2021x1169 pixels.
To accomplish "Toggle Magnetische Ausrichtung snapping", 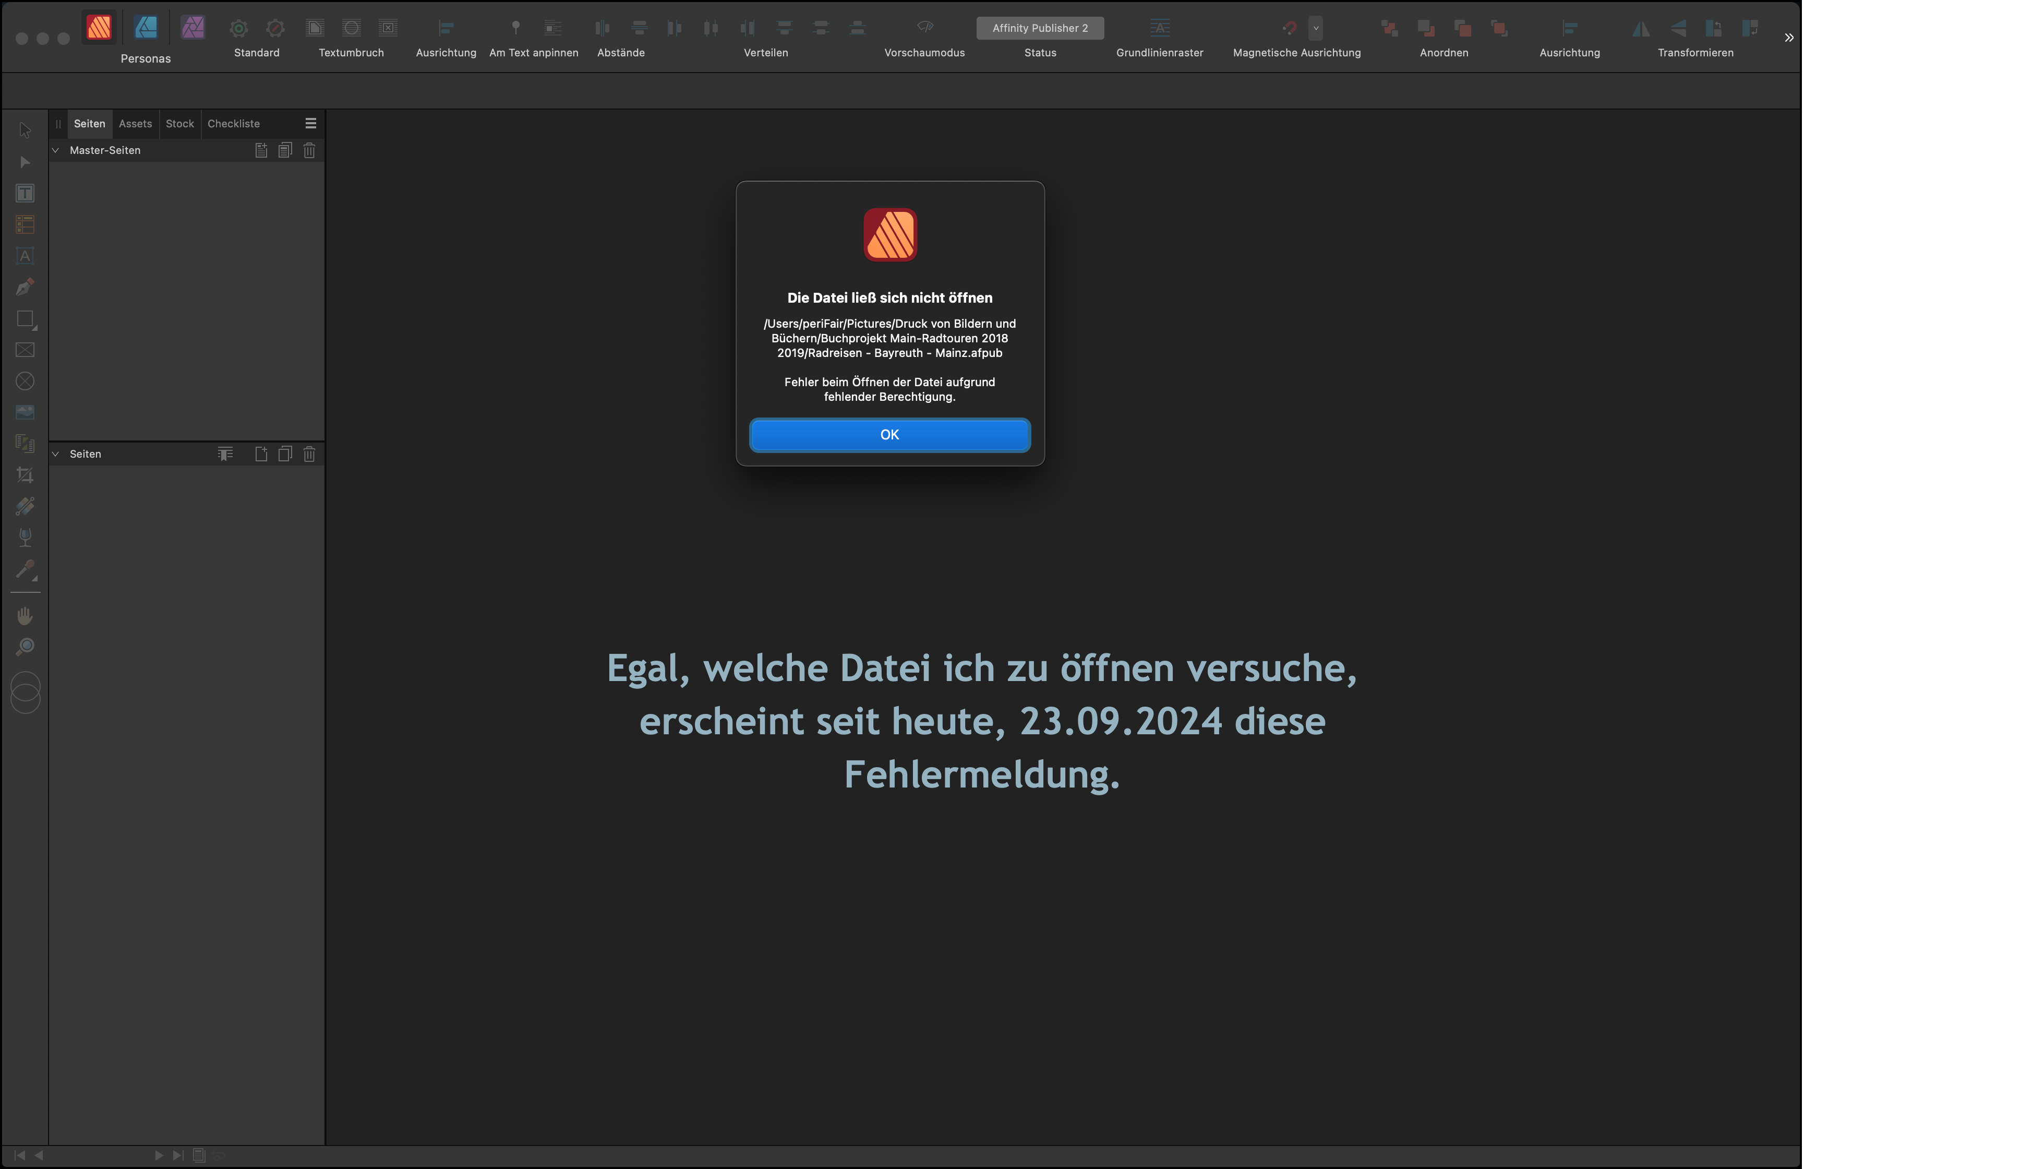I will click(1289, 28).
